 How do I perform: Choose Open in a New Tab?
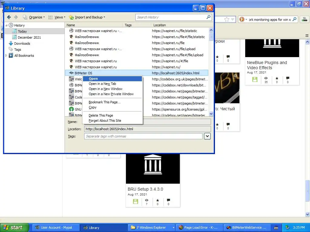[113, 84]
